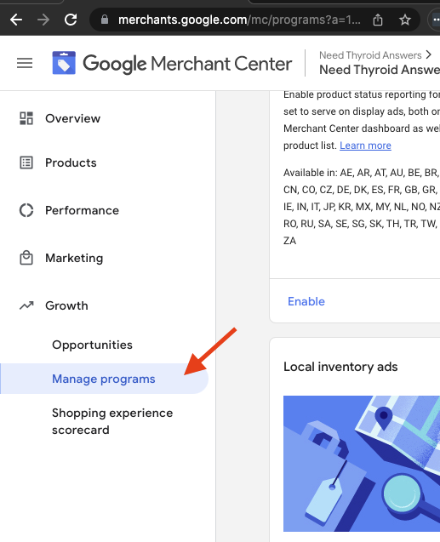Bookmark the page with the star icon
Screen dimensions: 440x542
click(405, 20)
